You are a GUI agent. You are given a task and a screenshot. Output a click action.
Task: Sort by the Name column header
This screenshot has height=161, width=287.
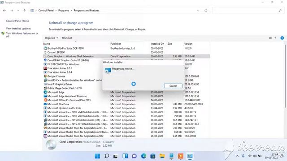[47, 44]
